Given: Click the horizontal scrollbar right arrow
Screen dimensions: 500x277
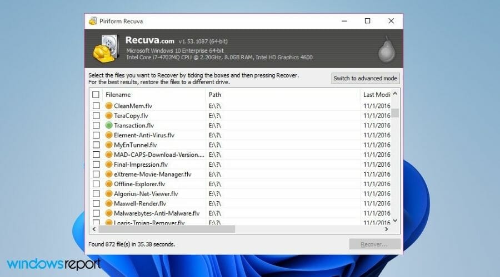Looking at the screenshot, I should 387,229.
